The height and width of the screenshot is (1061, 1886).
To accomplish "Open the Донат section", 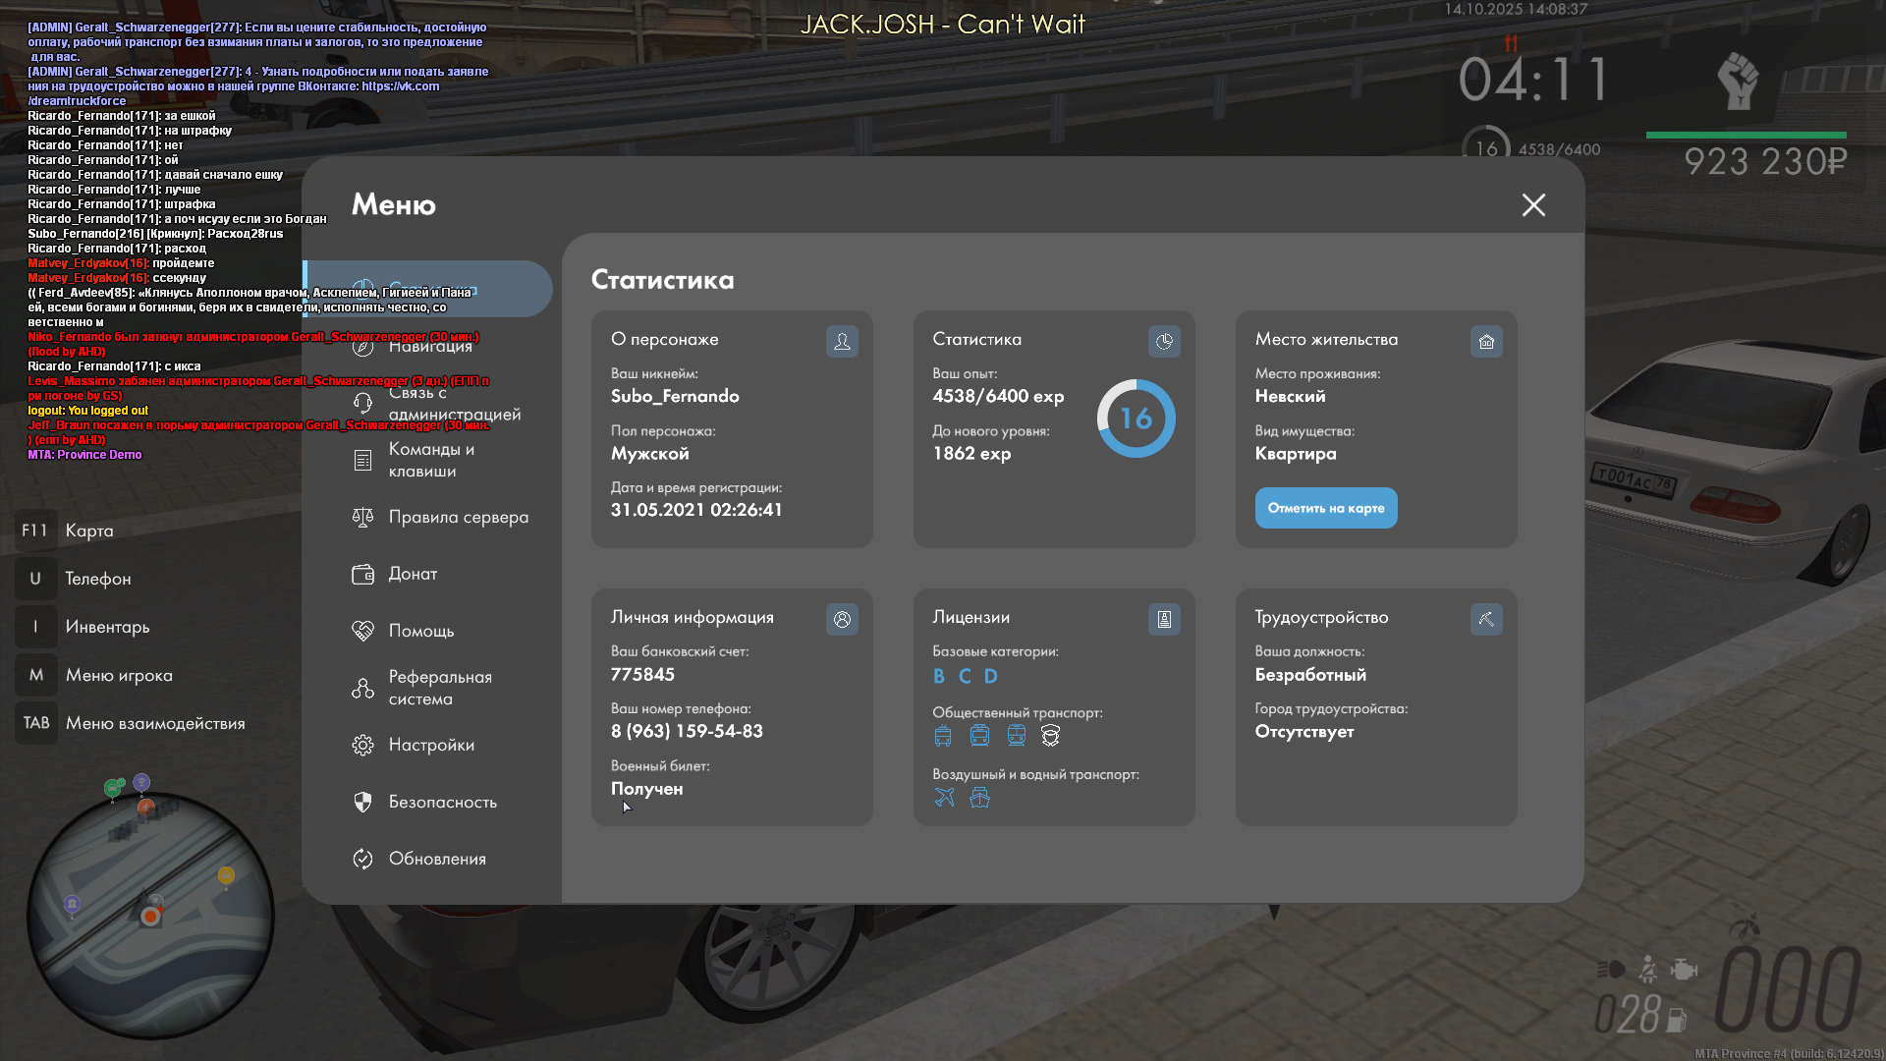I will click(x=413, y=574).
